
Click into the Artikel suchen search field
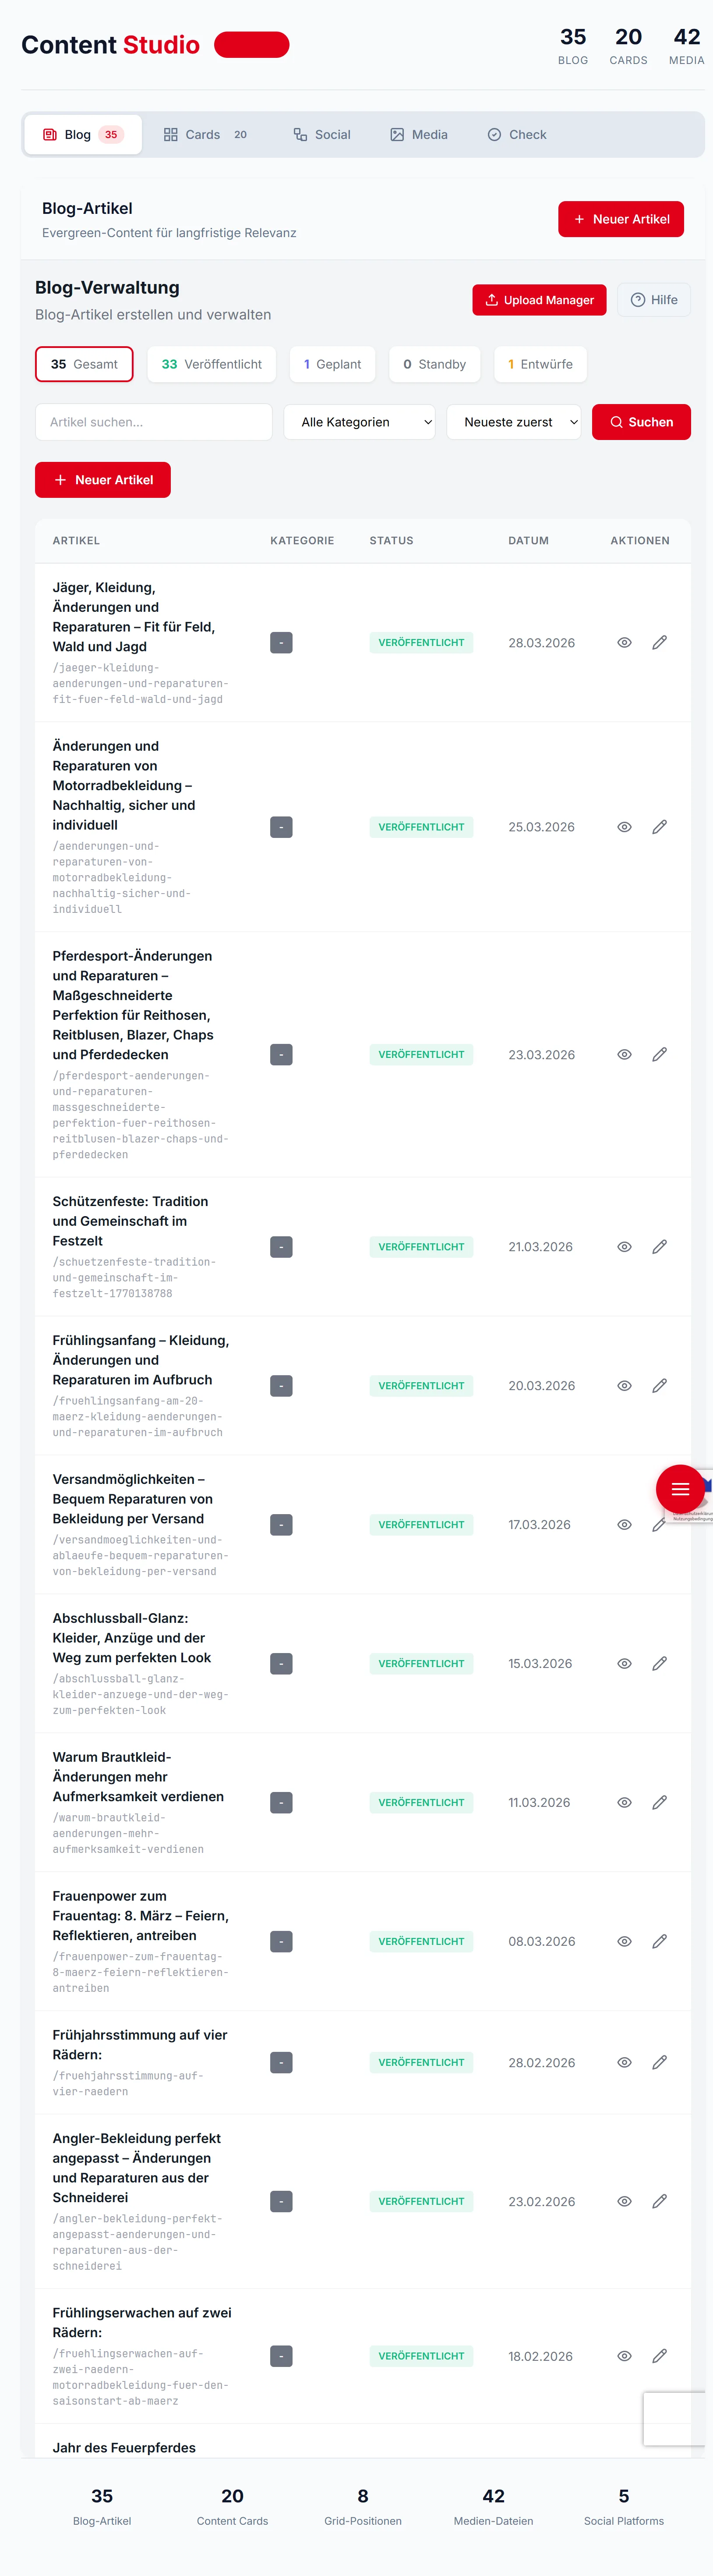[x=153, y=421]
